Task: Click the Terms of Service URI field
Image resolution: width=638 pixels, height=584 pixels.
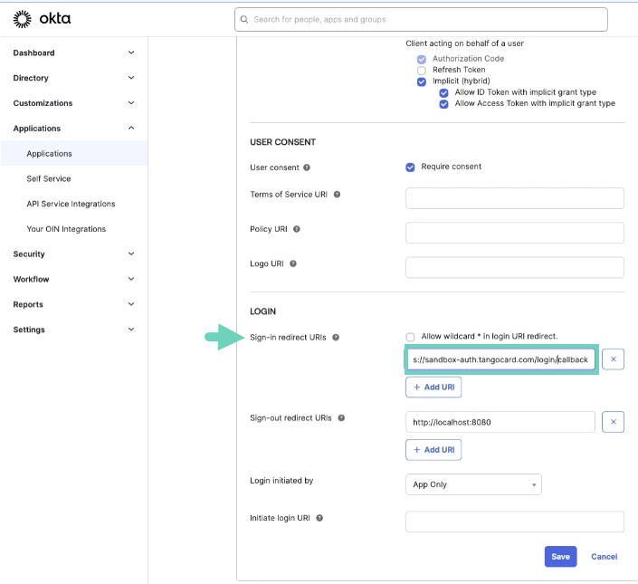Action: click(x=515, y=198)
